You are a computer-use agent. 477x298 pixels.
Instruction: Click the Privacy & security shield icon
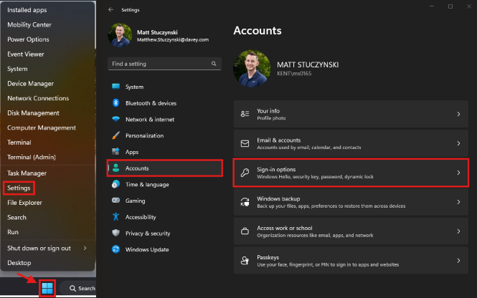(116, 233)
